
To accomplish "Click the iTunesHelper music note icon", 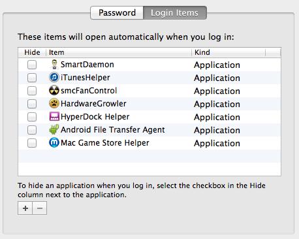I will 54,78.
